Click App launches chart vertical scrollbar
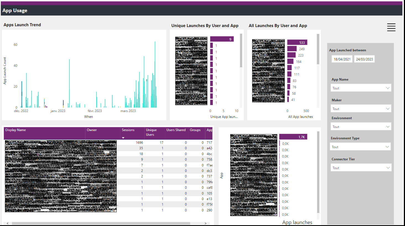The image size is (405, 226). 318,172
